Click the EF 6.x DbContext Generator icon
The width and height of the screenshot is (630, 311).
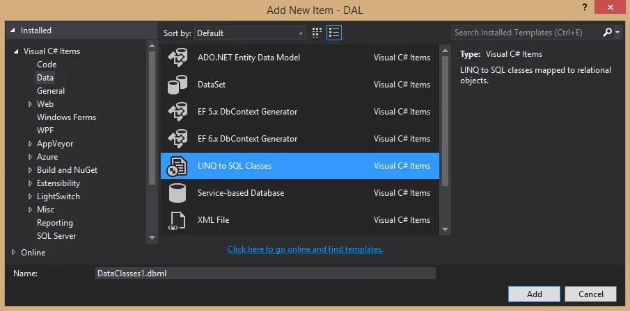point(178,139)
